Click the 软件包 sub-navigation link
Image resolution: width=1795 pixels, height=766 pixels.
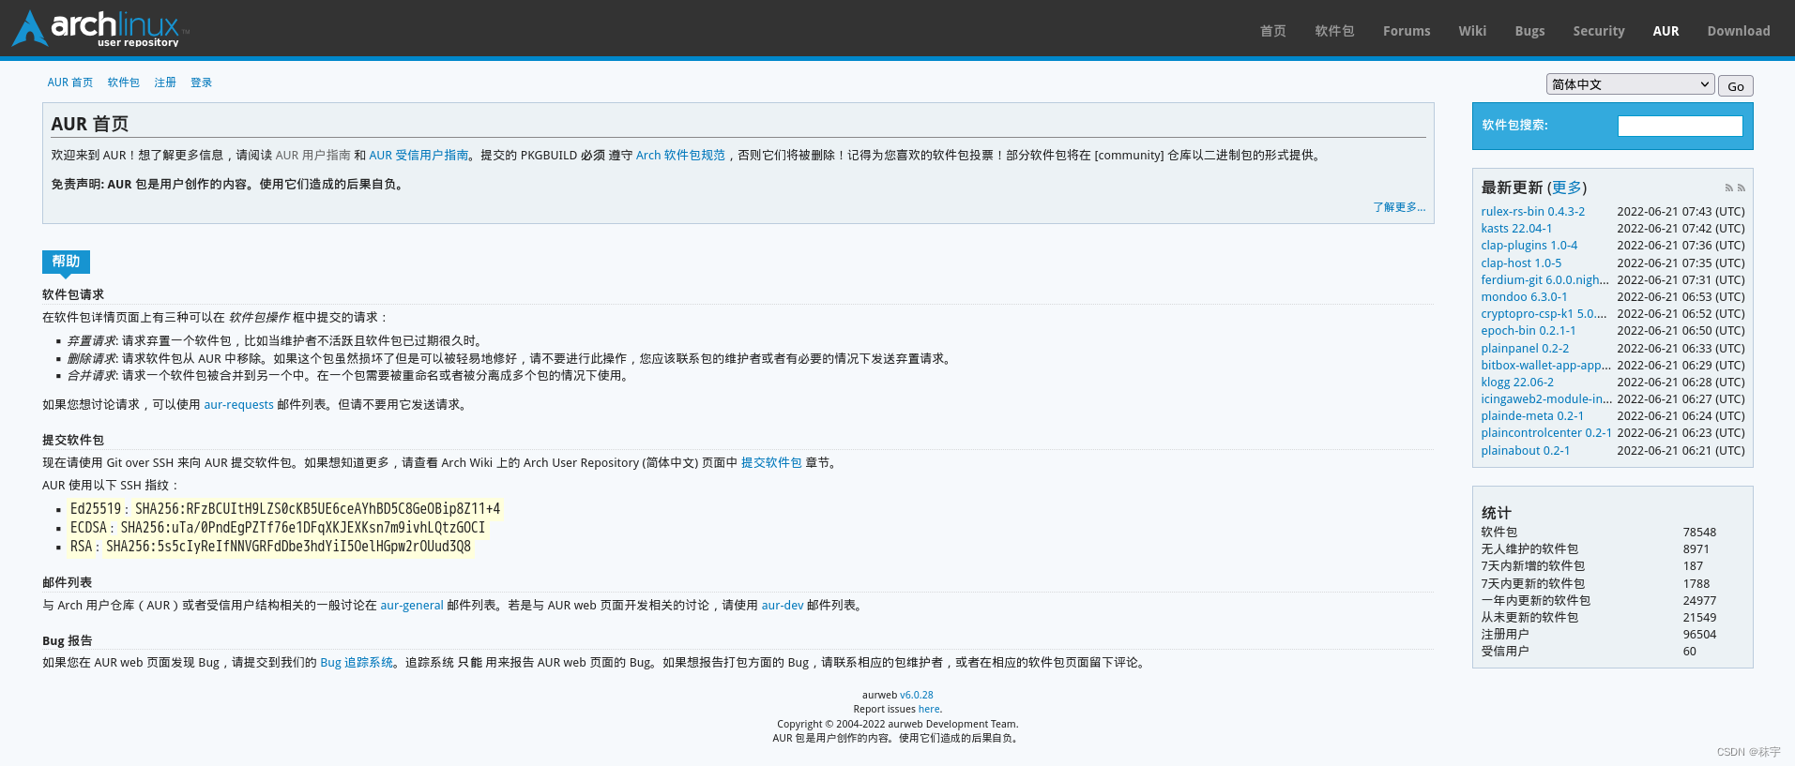tap(124, 83)
